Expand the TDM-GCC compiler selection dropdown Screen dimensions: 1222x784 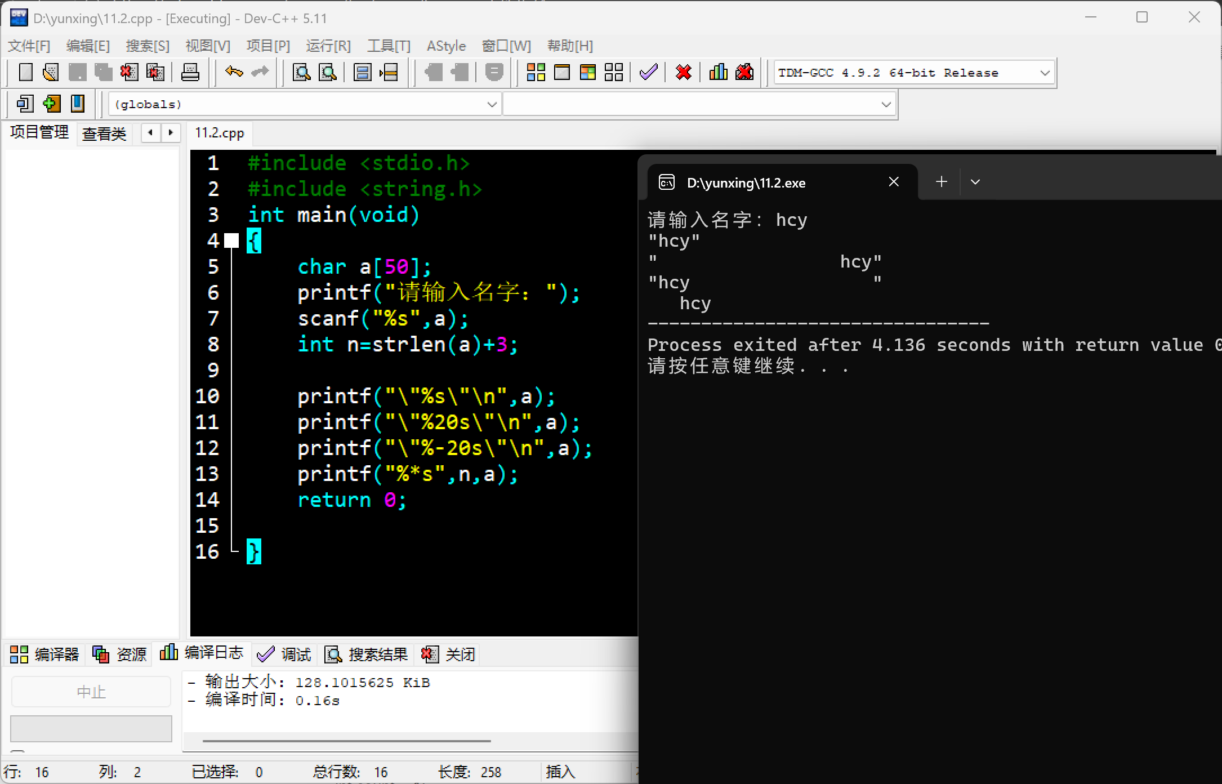click(1045, 73)
